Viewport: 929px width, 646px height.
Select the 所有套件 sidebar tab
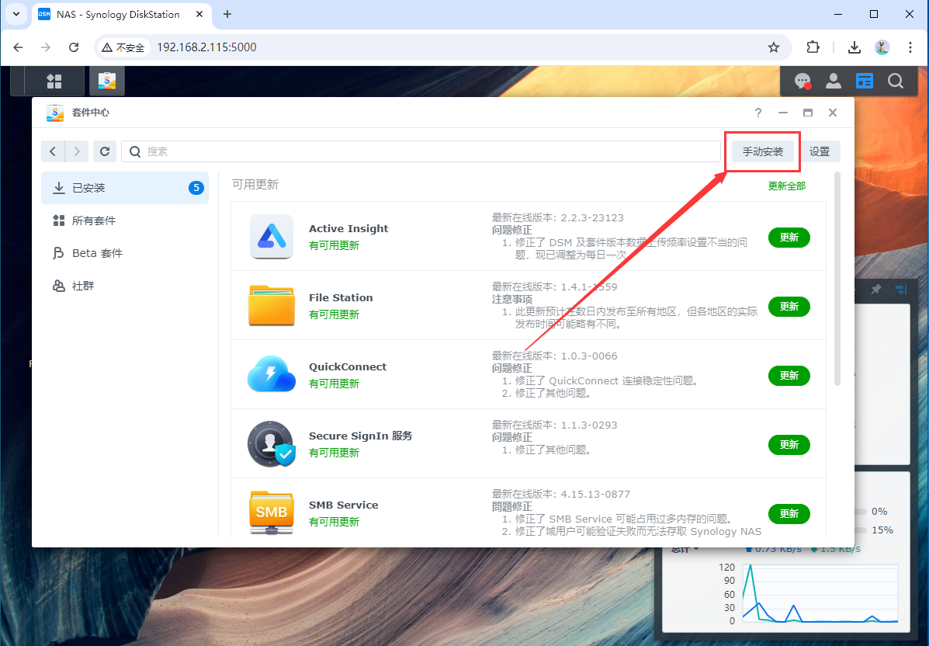(124, 221)
